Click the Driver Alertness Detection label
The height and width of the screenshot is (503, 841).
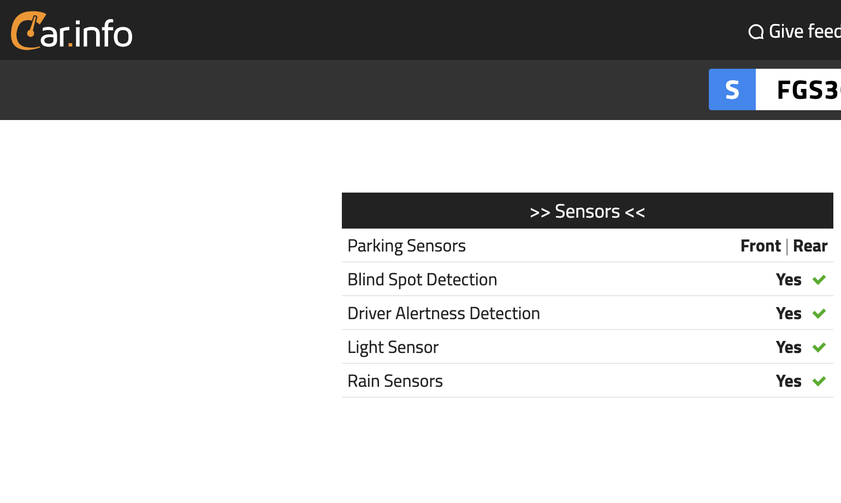pyautogui.click(x=443, y=314)
